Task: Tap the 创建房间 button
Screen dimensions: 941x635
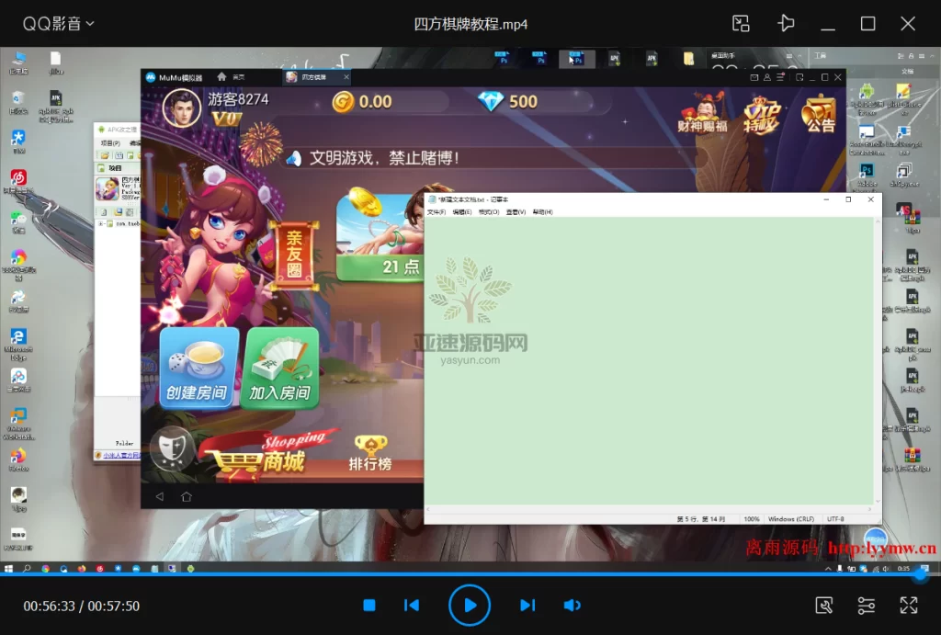Action: click(x=198, y=368)
